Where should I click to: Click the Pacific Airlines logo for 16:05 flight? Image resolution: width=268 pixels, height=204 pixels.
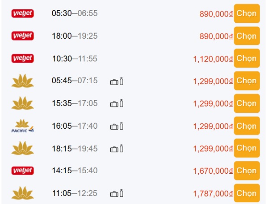pos(22,126)
